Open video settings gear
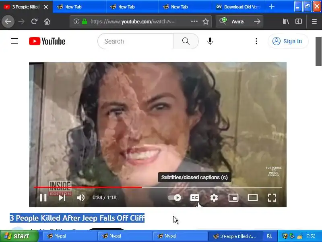Image resolution: width=322 pixels, height=242 pixels. pyautogui.click(x=214, y=198)
